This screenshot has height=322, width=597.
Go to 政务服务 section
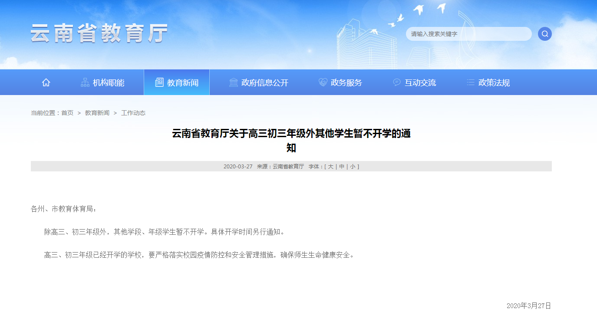pos(346,82)
